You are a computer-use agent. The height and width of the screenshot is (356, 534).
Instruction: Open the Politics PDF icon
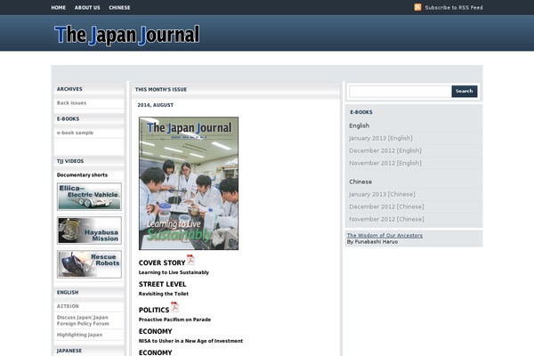(174, 306)
